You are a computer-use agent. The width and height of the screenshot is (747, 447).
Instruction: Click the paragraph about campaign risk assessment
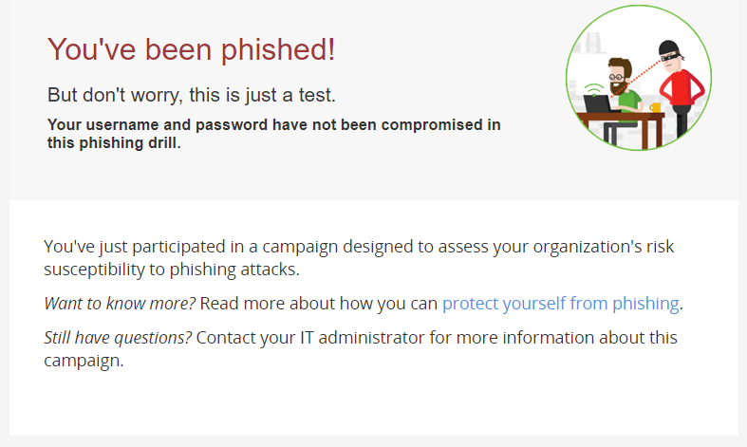pyautogui.click(x=359, y=258)
